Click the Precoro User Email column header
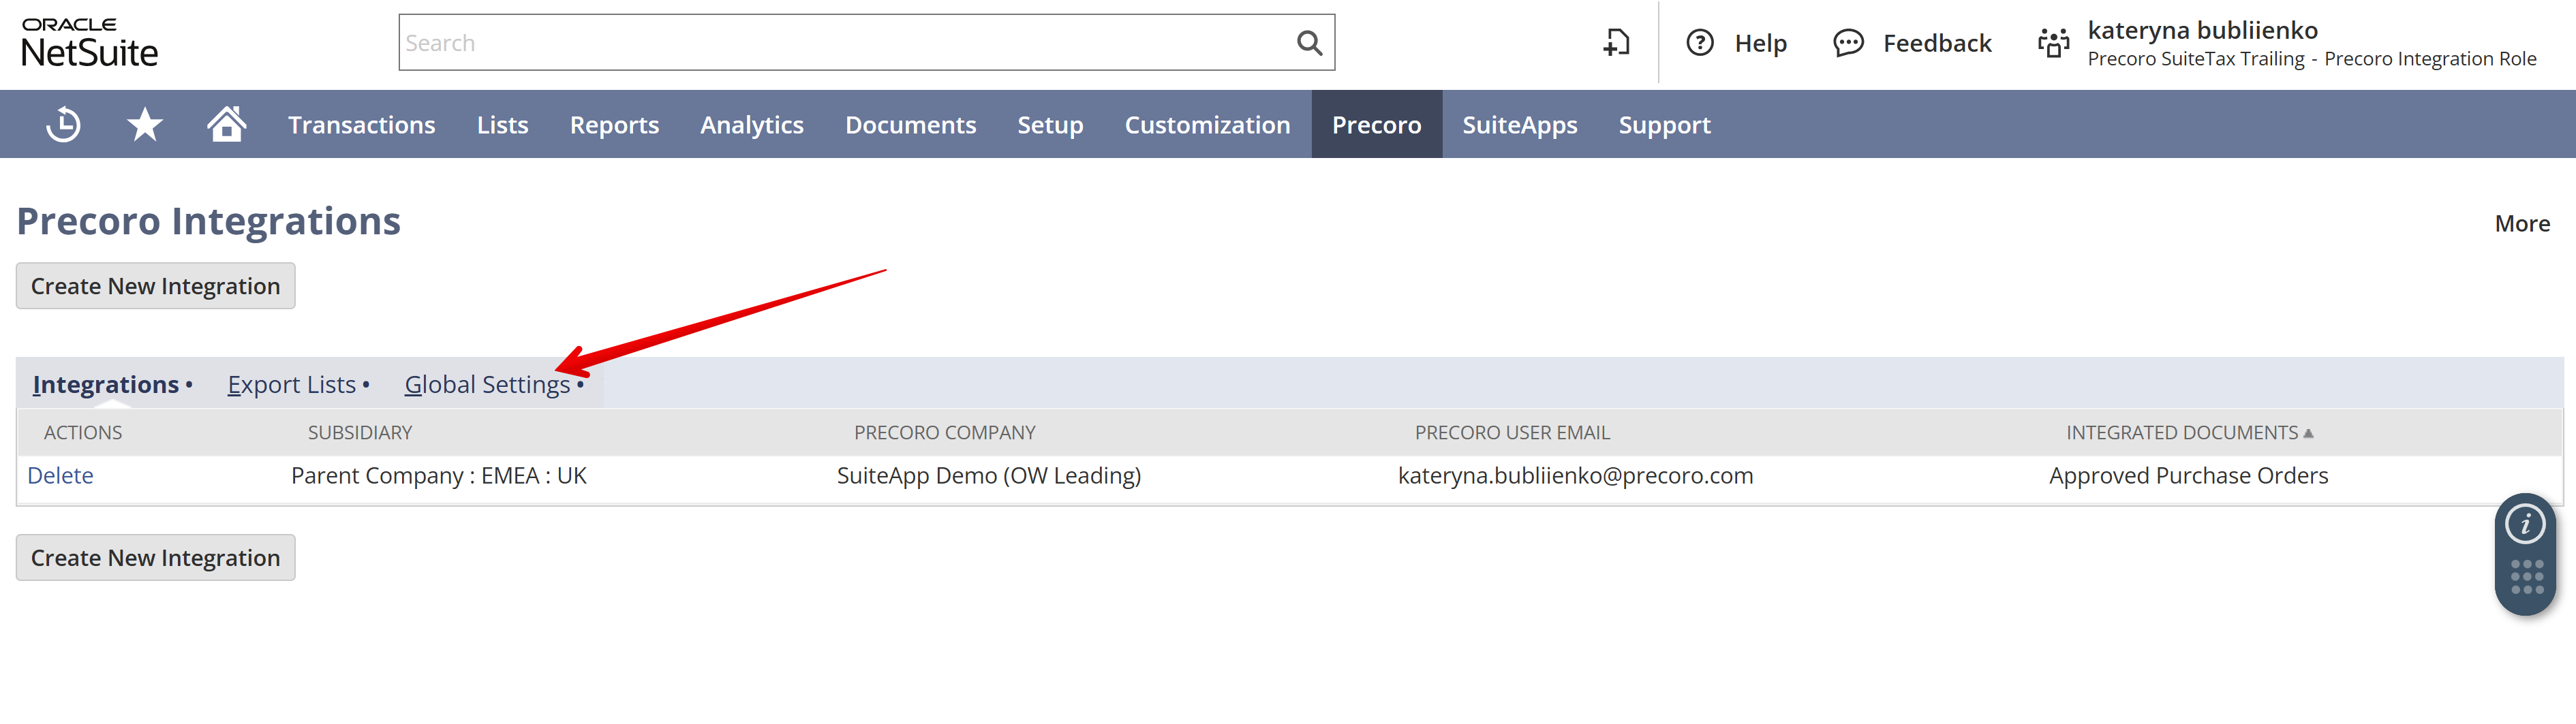This screenshot has width=2576, height=724. point(1512,433)
